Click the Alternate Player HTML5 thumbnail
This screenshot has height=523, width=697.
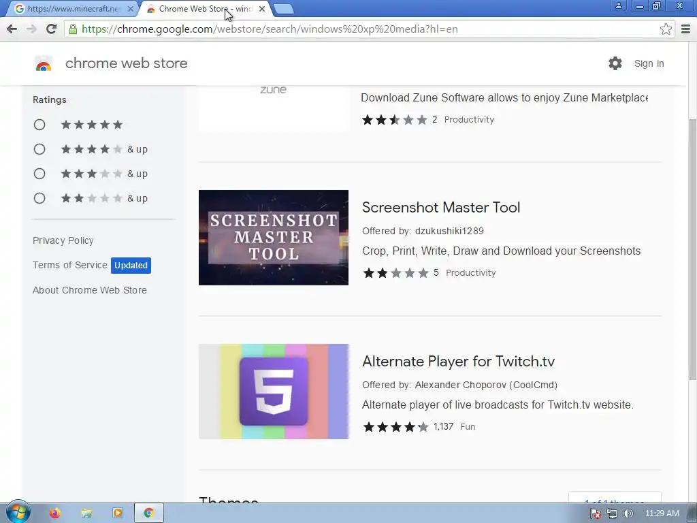(274, 392)
